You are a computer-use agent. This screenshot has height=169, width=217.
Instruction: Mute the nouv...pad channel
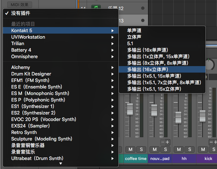[x=155, y=149]
